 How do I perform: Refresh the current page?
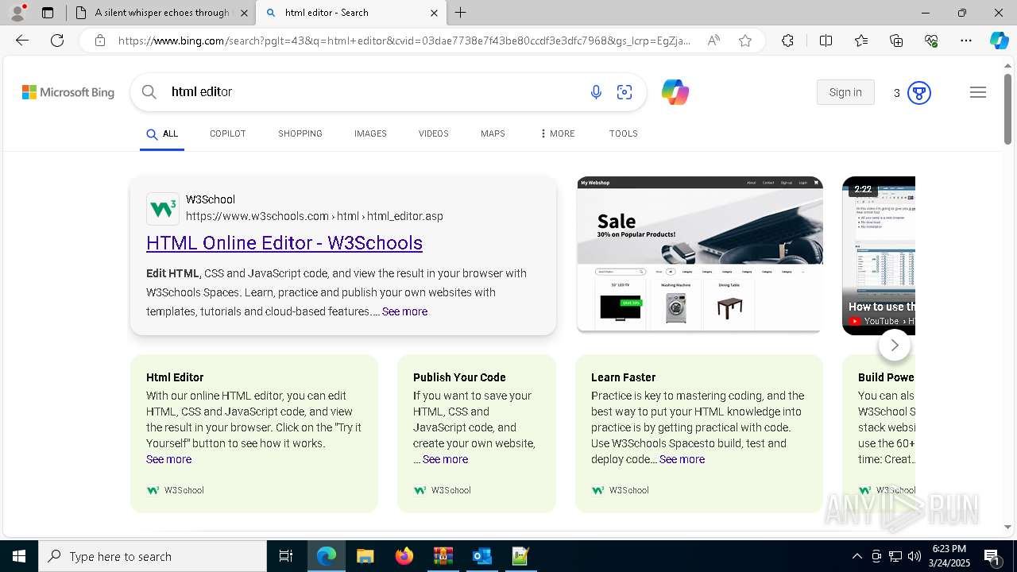click(x=57, y=41)
